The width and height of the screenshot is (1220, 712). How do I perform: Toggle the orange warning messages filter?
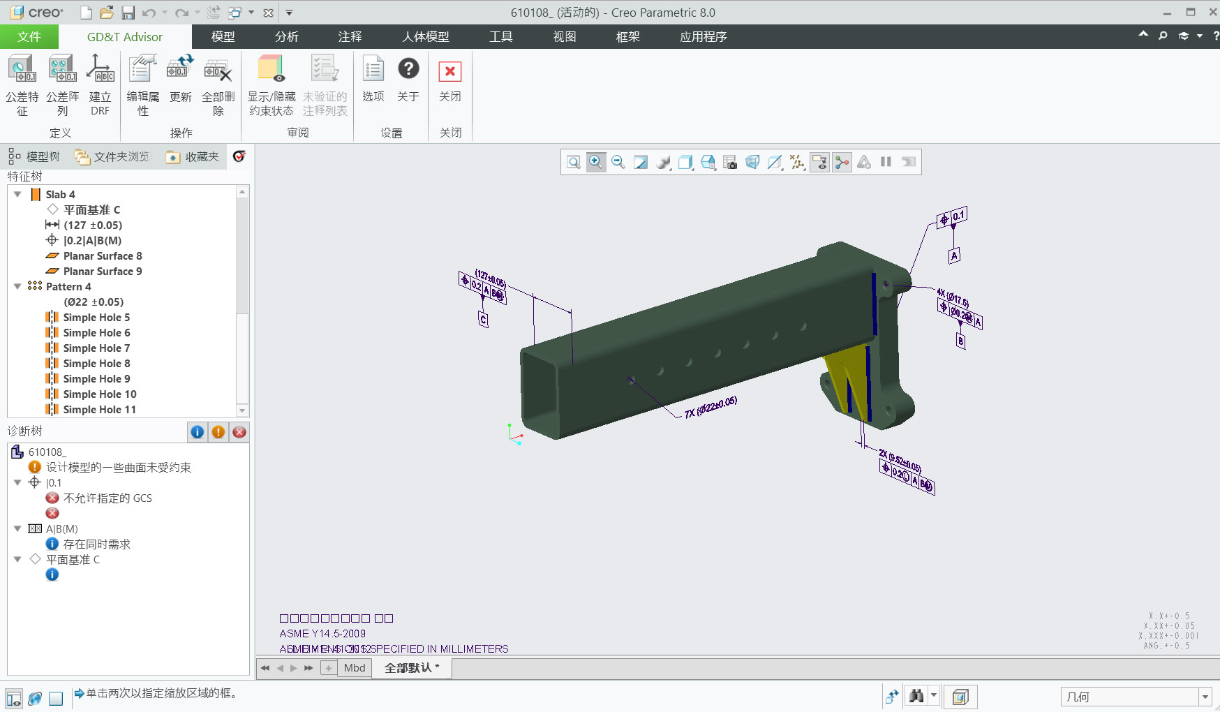coord(218,432)
